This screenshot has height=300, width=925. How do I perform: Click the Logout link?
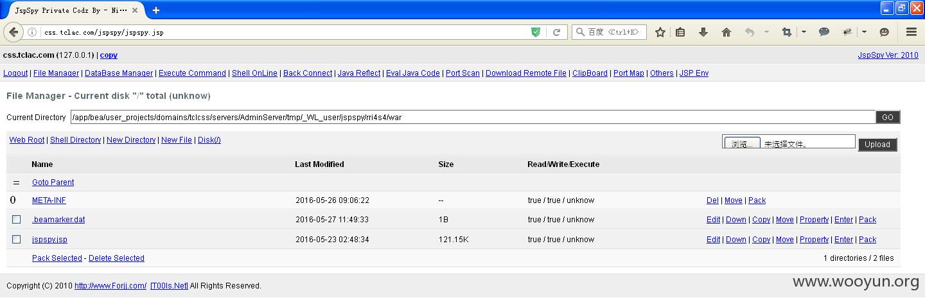tap(15, 73)
